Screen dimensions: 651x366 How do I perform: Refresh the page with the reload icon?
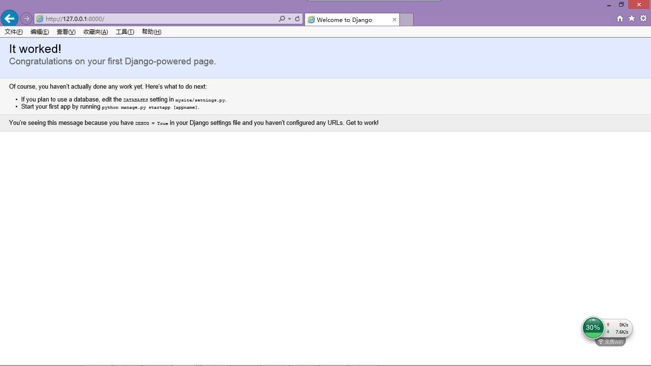click(x=297, y=19)
